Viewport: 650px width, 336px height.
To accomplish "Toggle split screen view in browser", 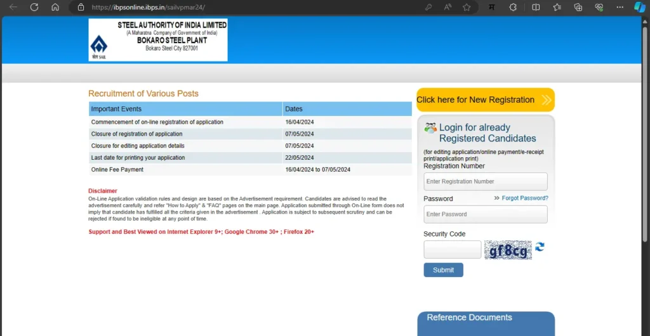I will point(536,8).
